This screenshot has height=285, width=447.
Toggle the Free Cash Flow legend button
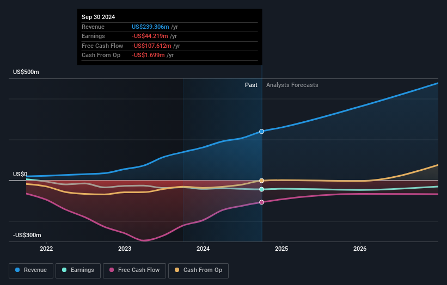[x=134, y=270]
